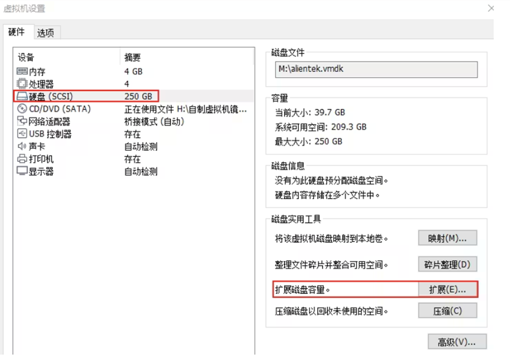Select the hard disk (硬盘 SCSI) drive icon
This screenshot has width=510, height=363.
click(22, 96)
